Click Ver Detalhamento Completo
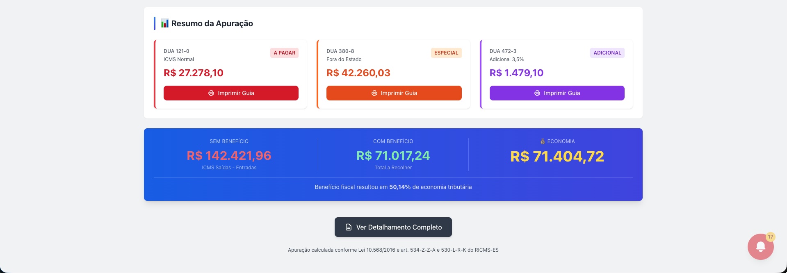This screenshot has height=273, width=787. tap(392, 227)
